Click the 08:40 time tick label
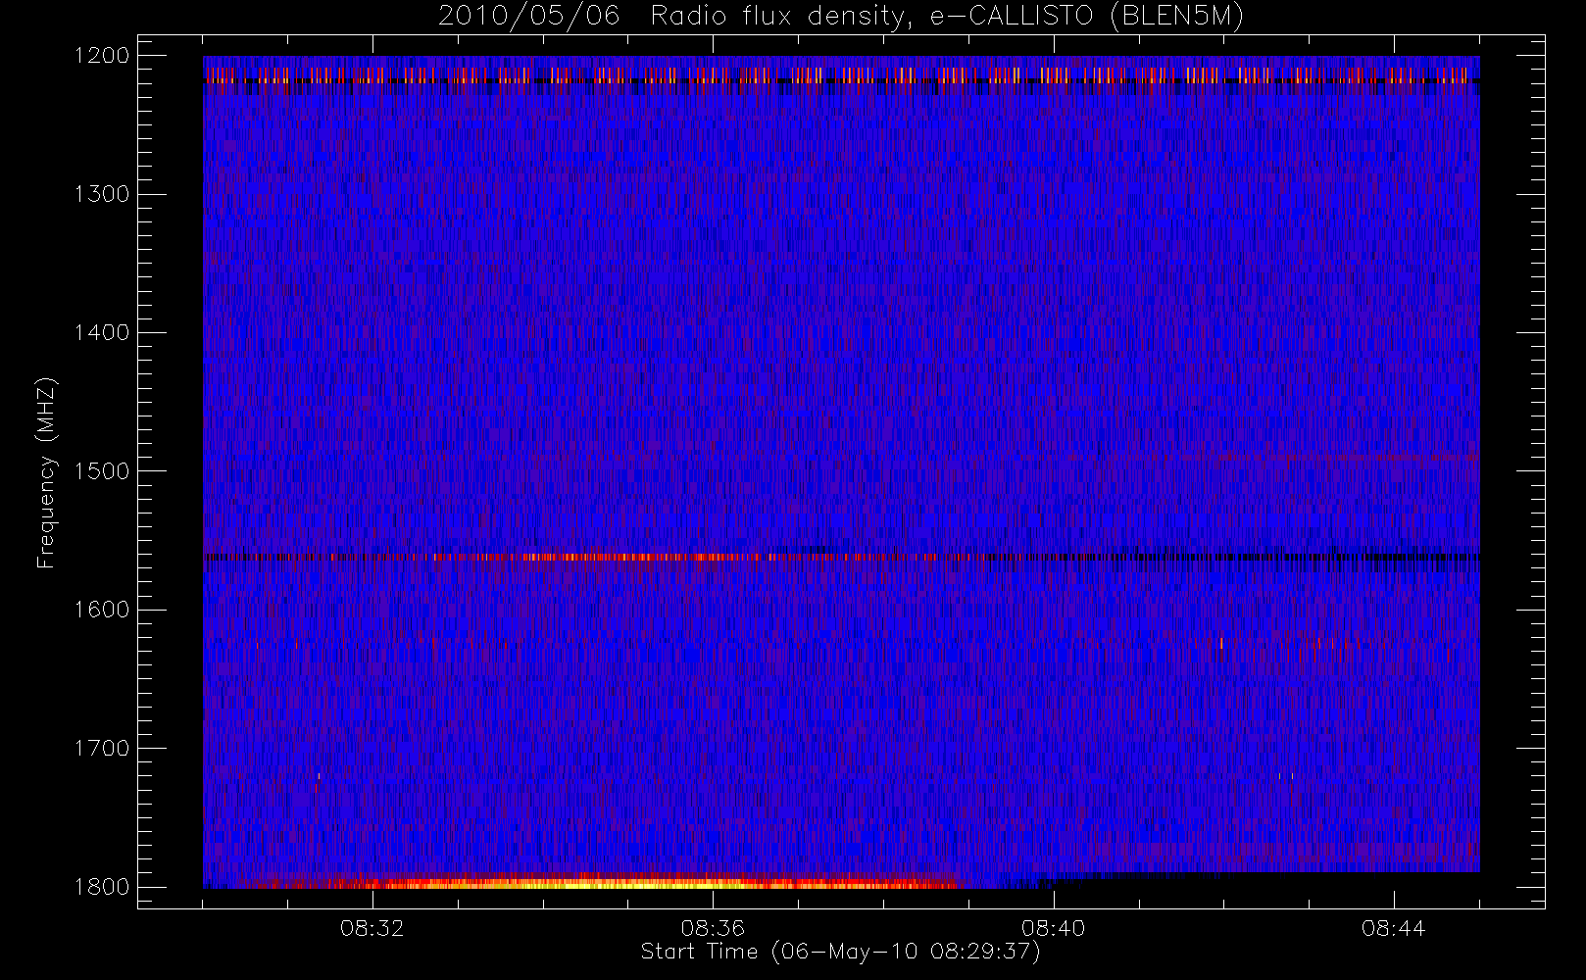Viewport: 1586px width, 980px height. pyautogui.click(x=1054, y=928)
